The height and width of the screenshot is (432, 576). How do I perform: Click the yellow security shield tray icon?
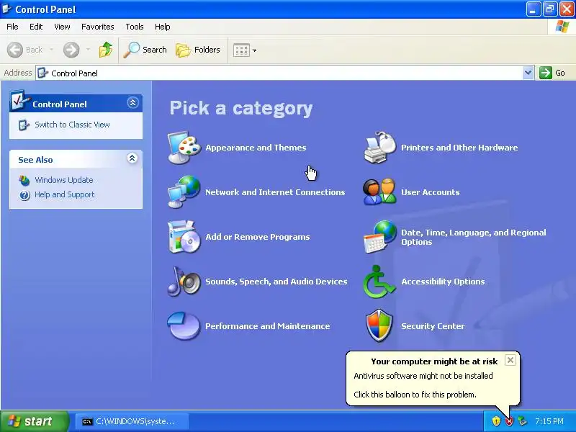click(x=496, y=421)
